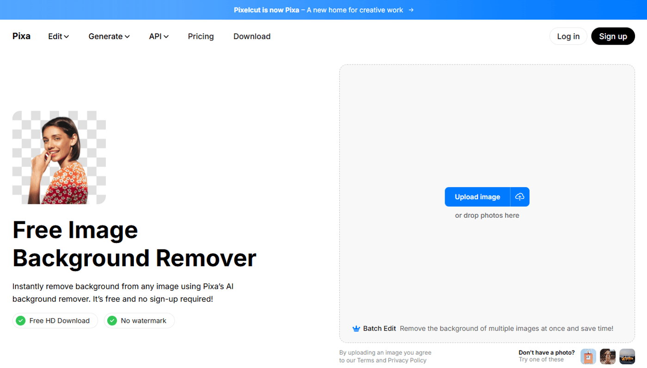Expand the Generate dropdown menu

[x=109, y=36]
